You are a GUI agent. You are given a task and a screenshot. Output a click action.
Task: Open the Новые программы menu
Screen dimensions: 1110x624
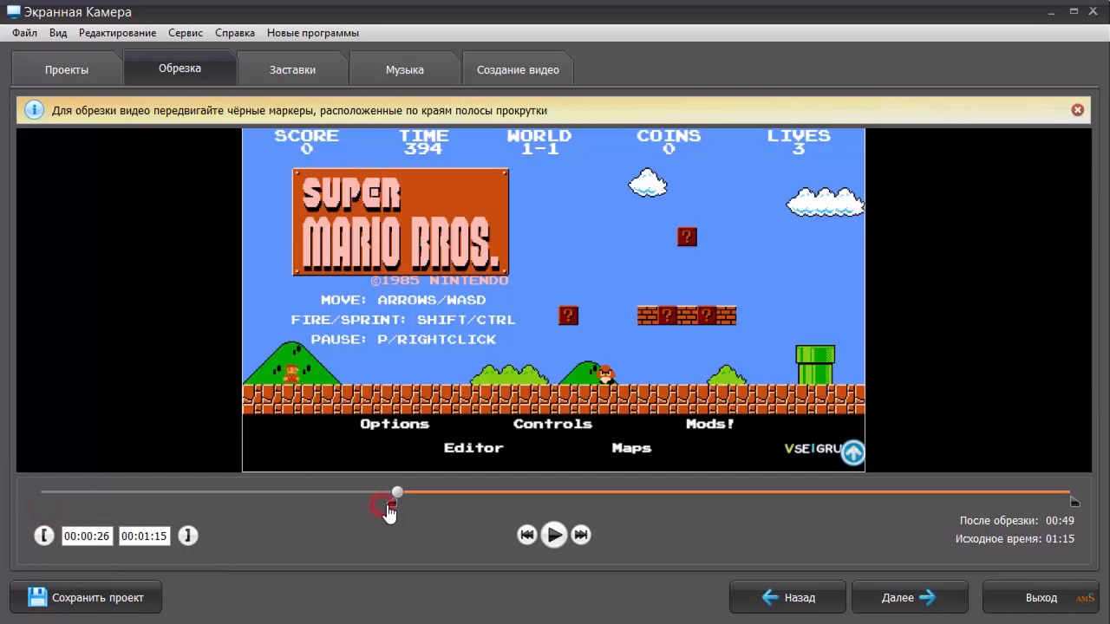pyautogui.click(x=312, y=33)
